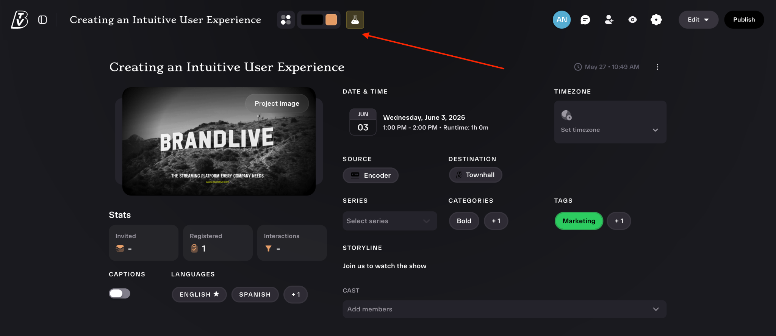The height and width of the screenshot is (336, 776).
Task: Open the Add members cast dropdown
Action: 504,309
